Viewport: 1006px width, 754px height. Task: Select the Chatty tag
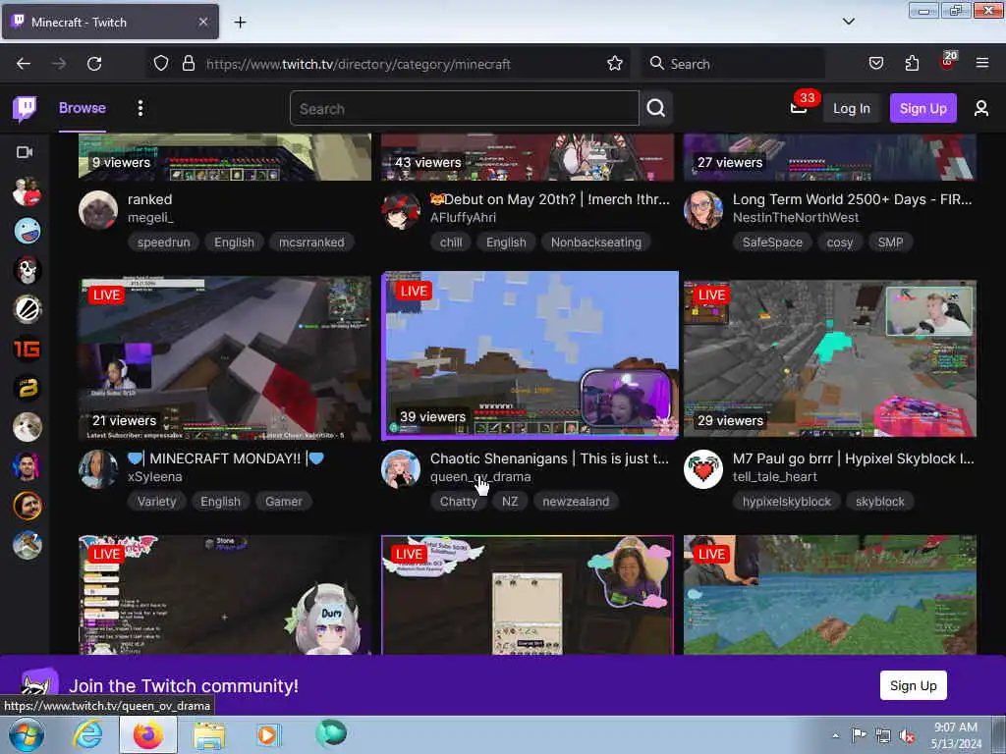coord(458,502)
